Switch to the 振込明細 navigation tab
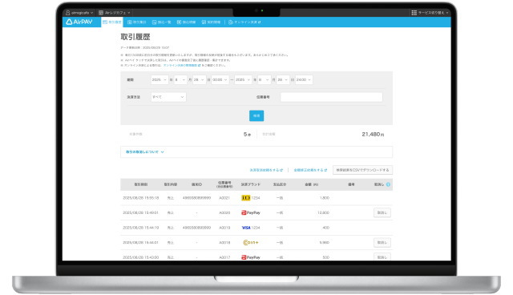The height and width of the screenshot is (295, 513). [187, 22]
